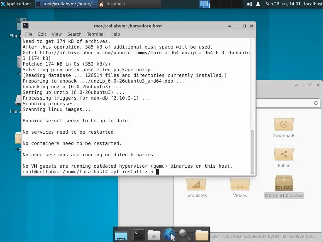Open the terminal Help menu
The image size is (323, 242).
click(x=115, y=34)
